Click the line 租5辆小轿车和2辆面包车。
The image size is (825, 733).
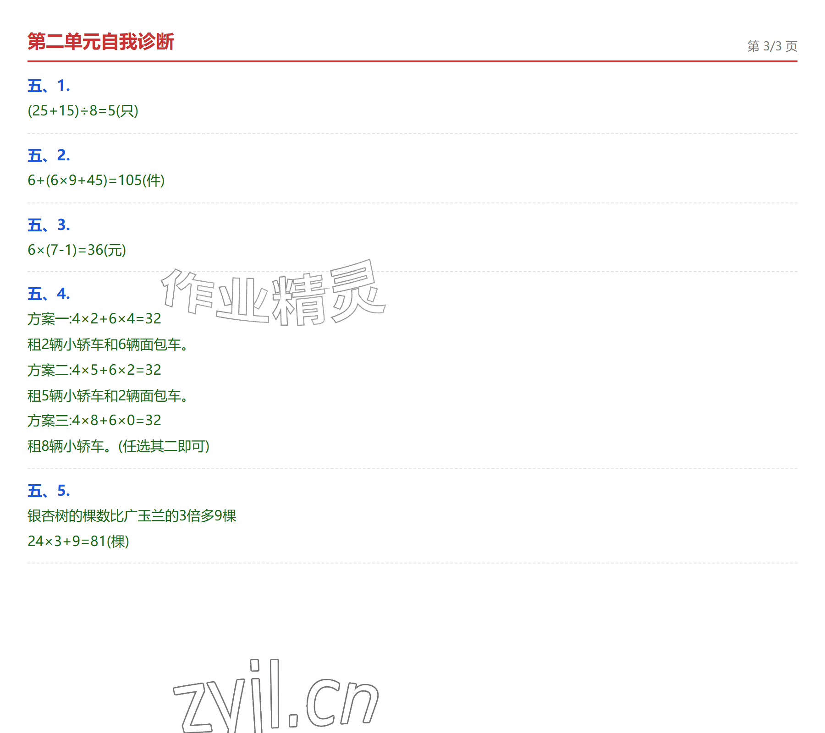point(108,396)
